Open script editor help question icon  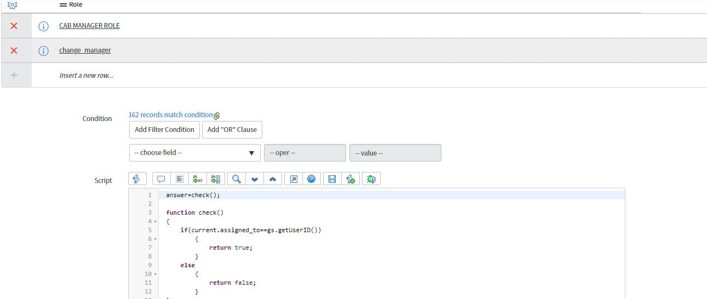(312, 179)
